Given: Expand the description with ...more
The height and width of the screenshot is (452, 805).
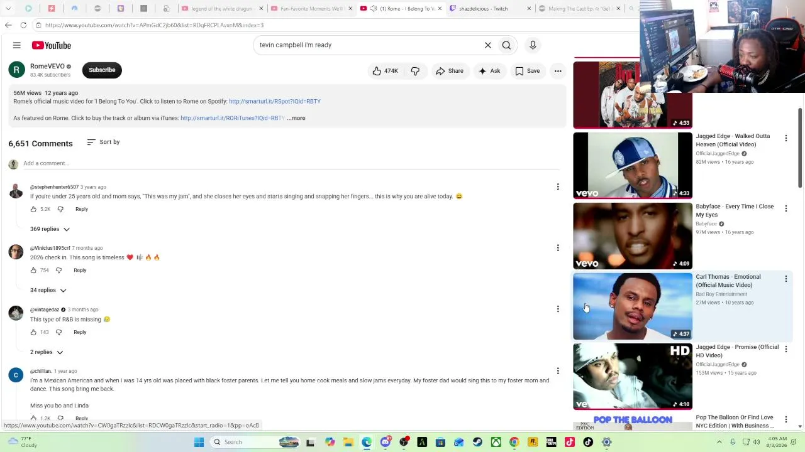Looking at the screenshot, I should coord(296,118).
